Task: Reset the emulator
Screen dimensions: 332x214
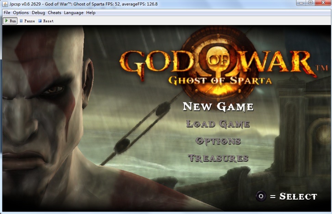Action: tap(46, 21)
